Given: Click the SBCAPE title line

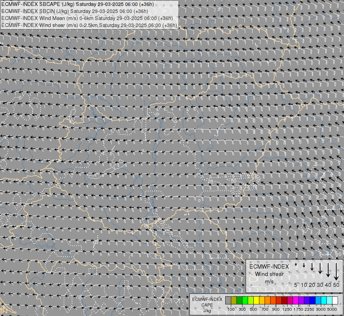Looking at the screenshot, I should click(77, 4).
